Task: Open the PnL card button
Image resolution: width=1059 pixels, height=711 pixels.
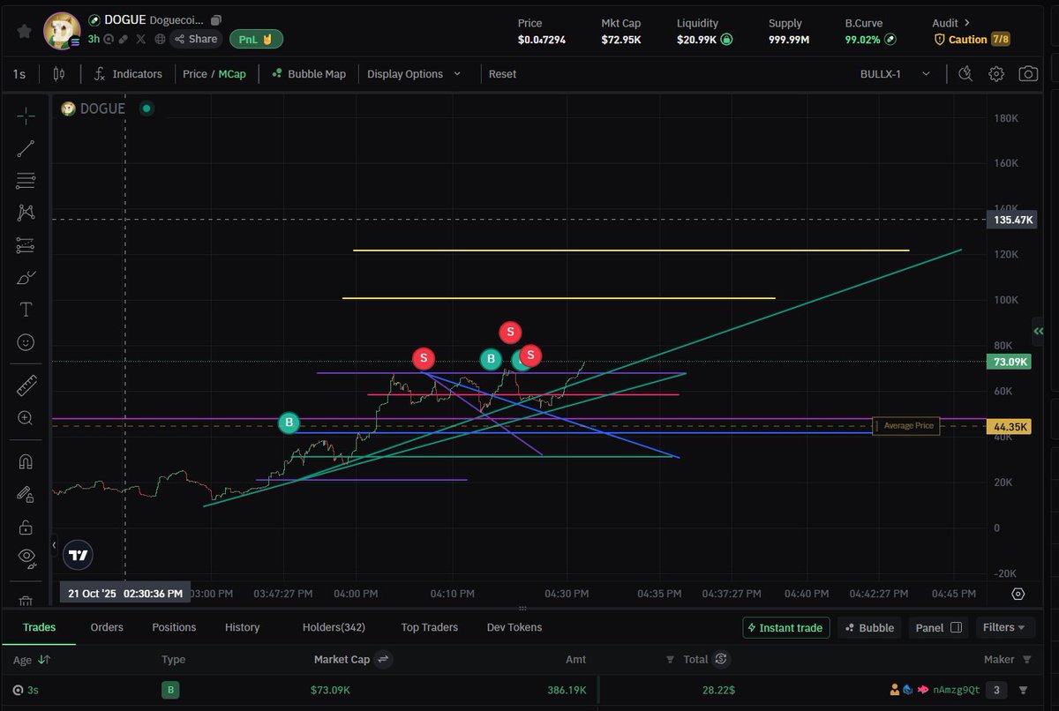Action: [256, 39]
